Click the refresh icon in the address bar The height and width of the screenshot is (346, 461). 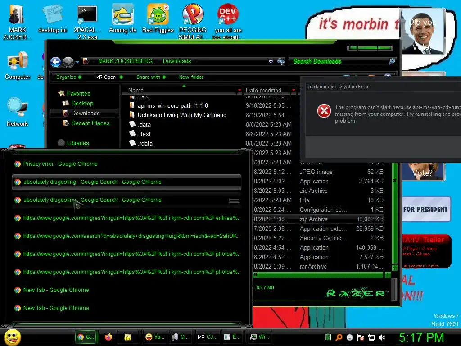click(281, 61)
